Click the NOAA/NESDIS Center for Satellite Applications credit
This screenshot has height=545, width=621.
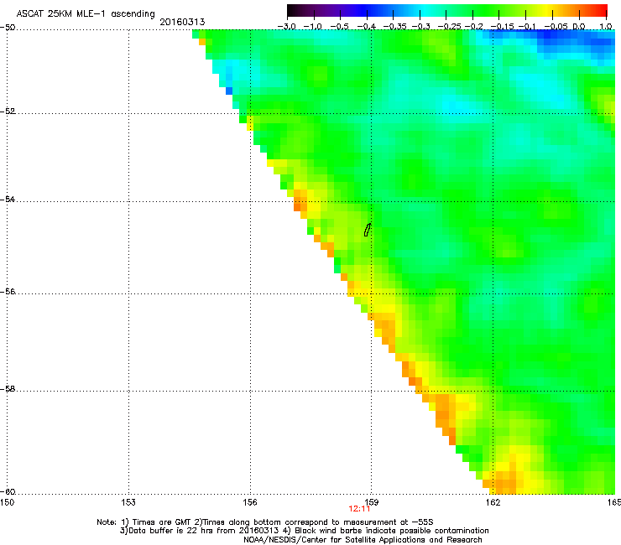[363, 540]
